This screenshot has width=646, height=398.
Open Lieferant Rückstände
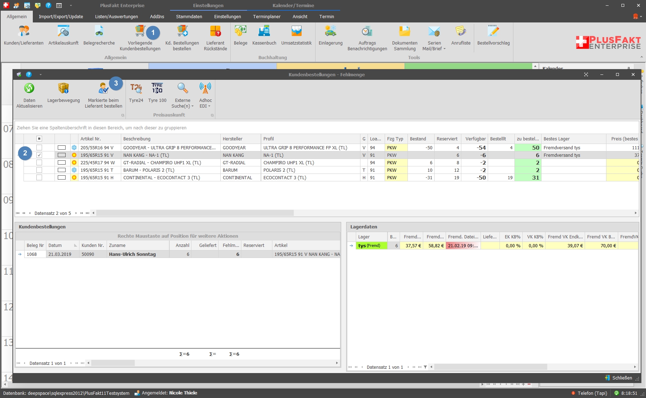(215, 38)
